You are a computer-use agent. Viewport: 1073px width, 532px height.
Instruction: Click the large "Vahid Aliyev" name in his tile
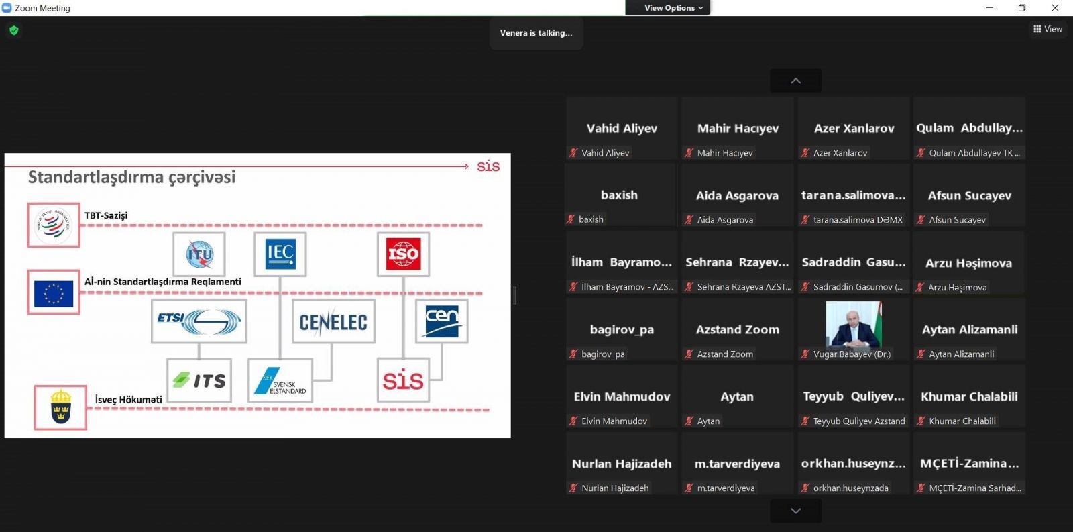click(x=622, y=128)
